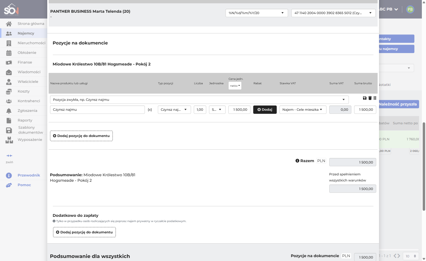Select the Finanse sidebar label
Viewport: 426px width, 261px height.
(25, 62)
